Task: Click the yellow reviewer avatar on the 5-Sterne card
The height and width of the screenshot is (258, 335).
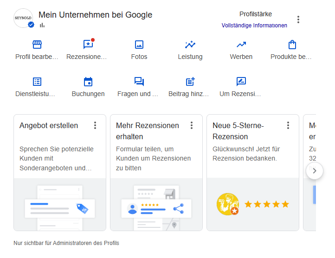Action: point(228,204)
